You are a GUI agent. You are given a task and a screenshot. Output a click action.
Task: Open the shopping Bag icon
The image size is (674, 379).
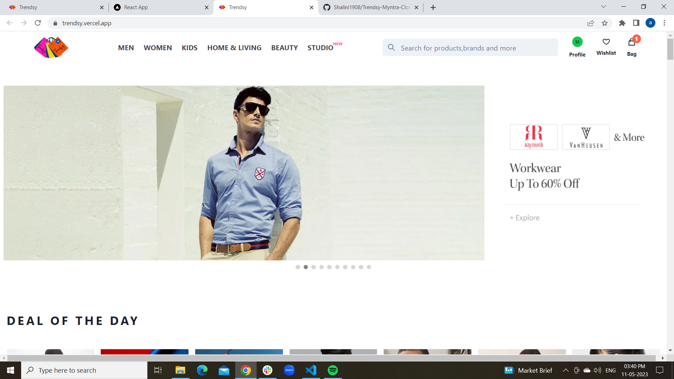point(632,43)
